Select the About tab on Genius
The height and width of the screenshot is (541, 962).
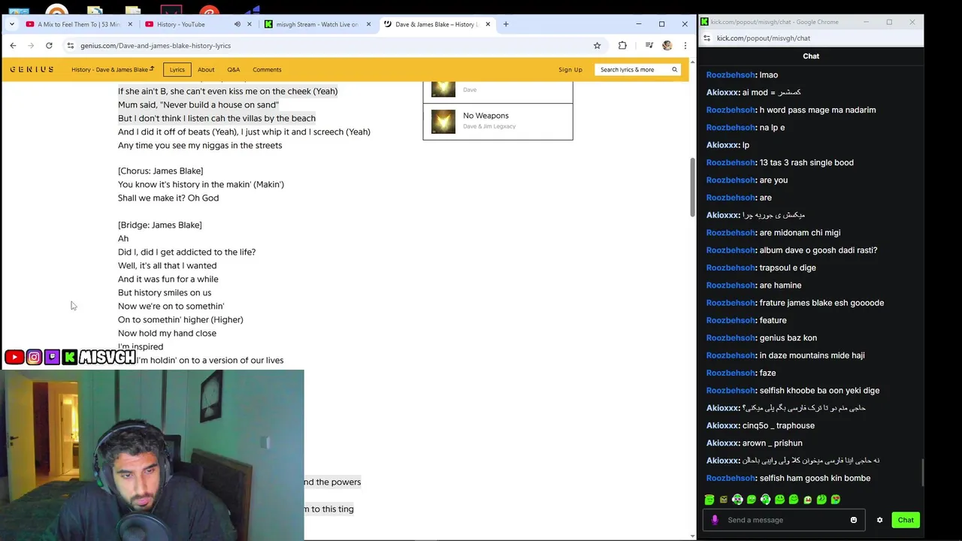pyautogui.click(x=206, y=69)
